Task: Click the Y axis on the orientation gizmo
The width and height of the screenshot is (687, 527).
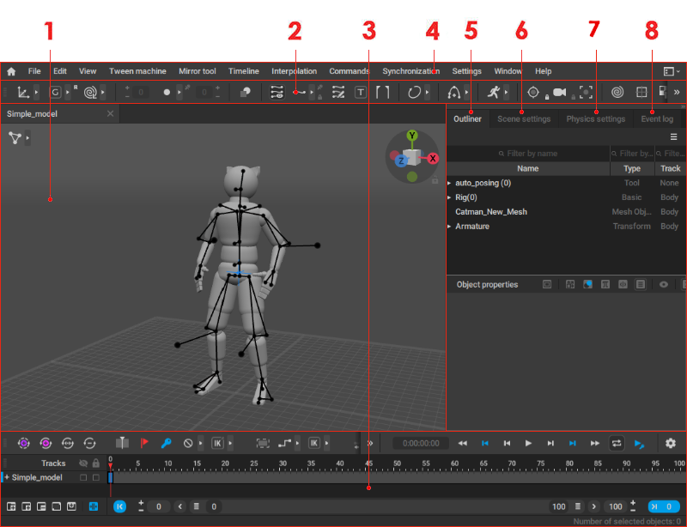Action: pos(412,136)
